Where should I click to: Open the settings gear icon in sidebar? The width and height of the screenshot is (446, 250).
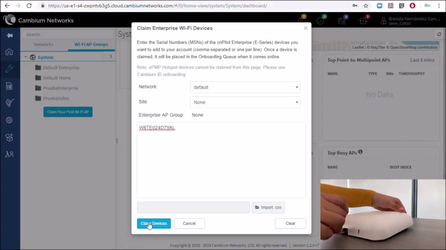pyautogui.click(x=9, y=120)
